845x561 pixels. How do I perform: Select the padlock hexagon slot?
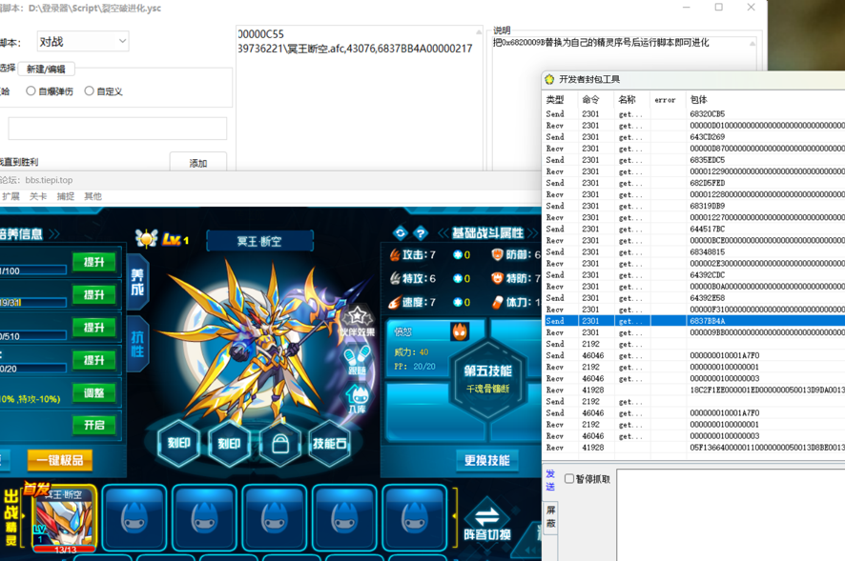[x=280, y=444]
